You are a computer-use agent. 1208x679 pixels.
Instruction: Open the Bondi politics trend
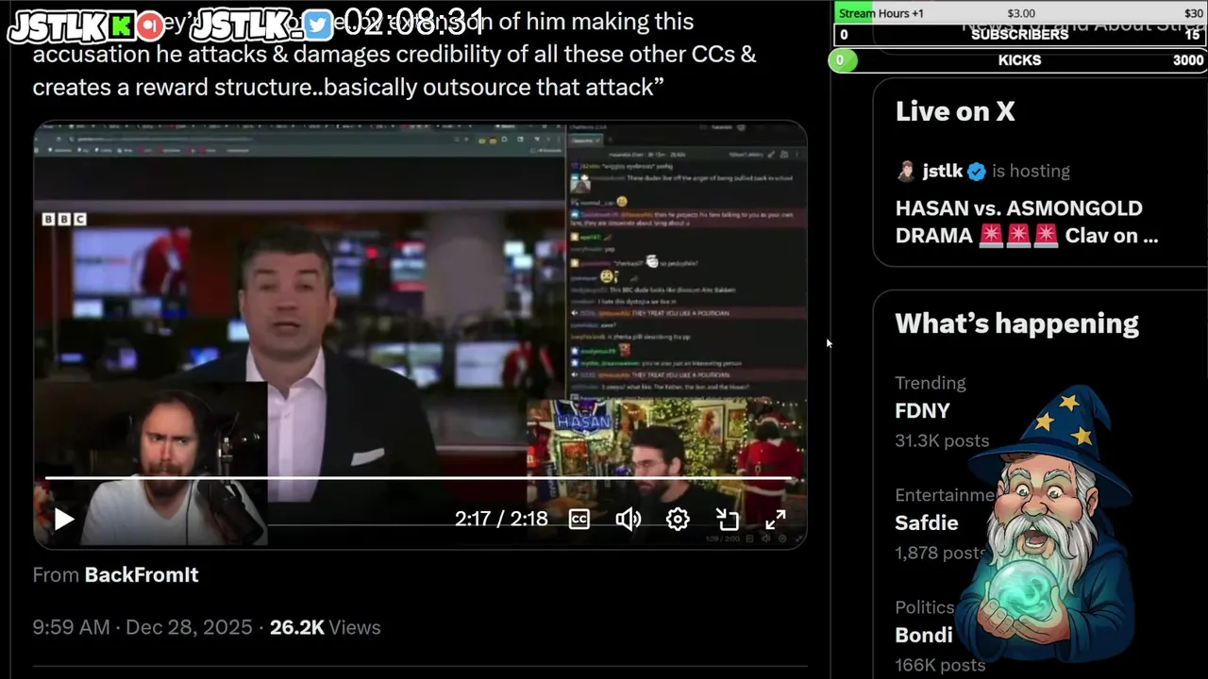[923, 635]
